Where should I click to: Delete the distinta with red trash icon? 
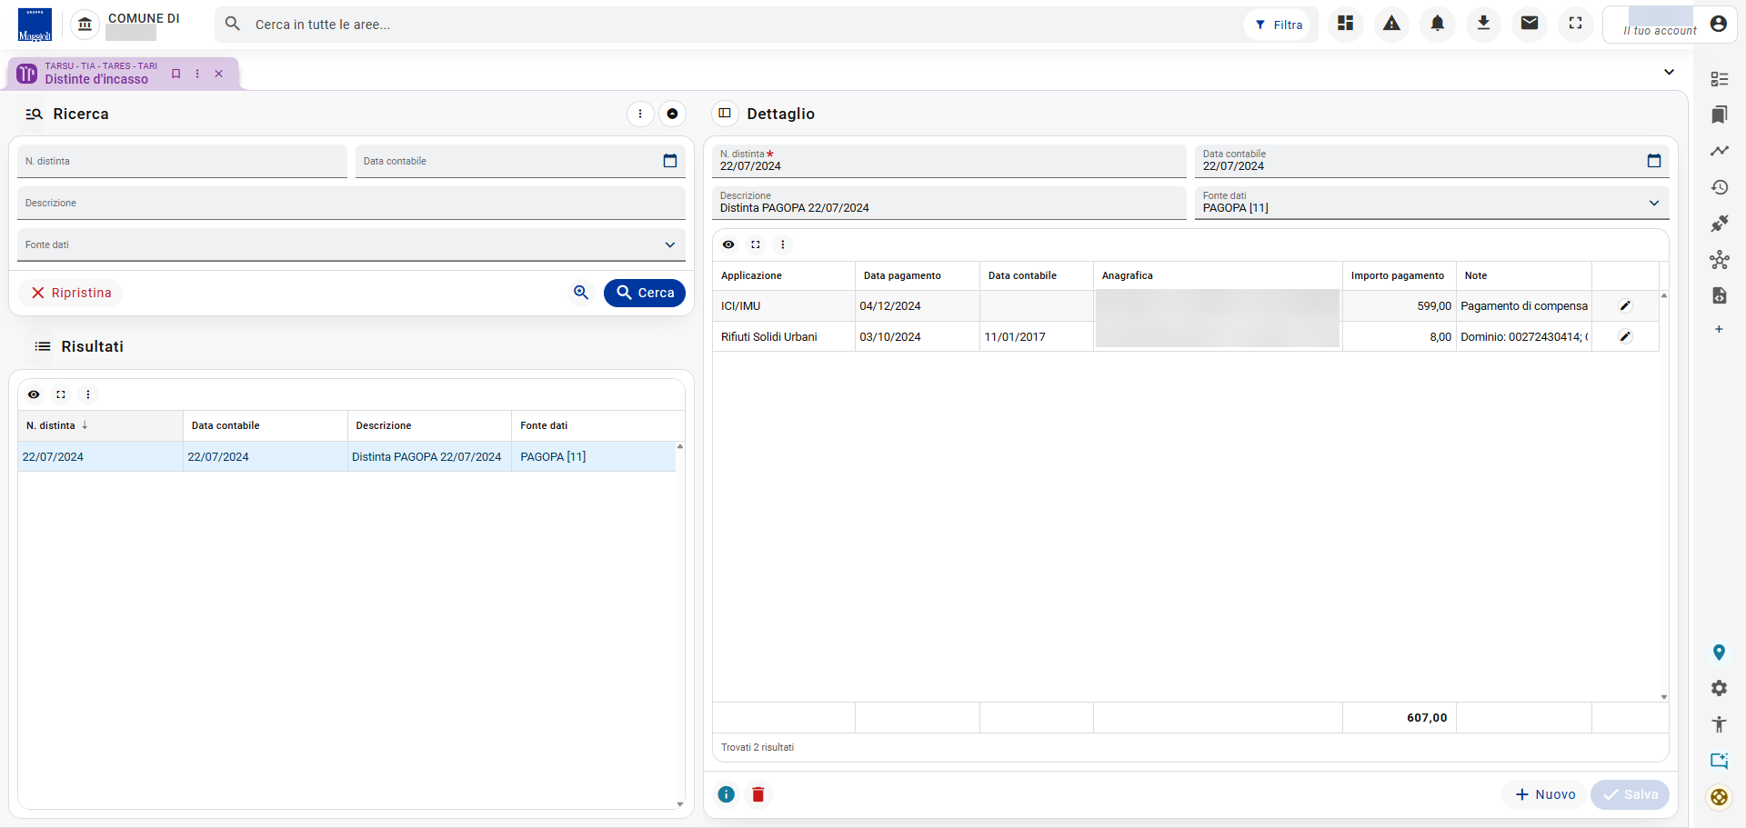click(758, 794)
